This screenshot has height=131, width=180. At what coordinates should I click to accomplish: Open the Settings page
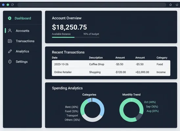pos(22,62)
